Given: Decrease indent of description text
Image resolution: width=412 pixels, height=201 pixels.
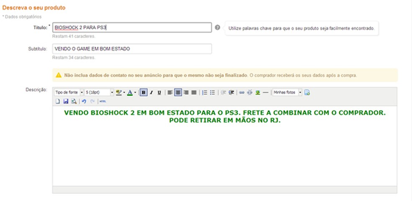Looking at the screenshot, I should coord(223,93).
